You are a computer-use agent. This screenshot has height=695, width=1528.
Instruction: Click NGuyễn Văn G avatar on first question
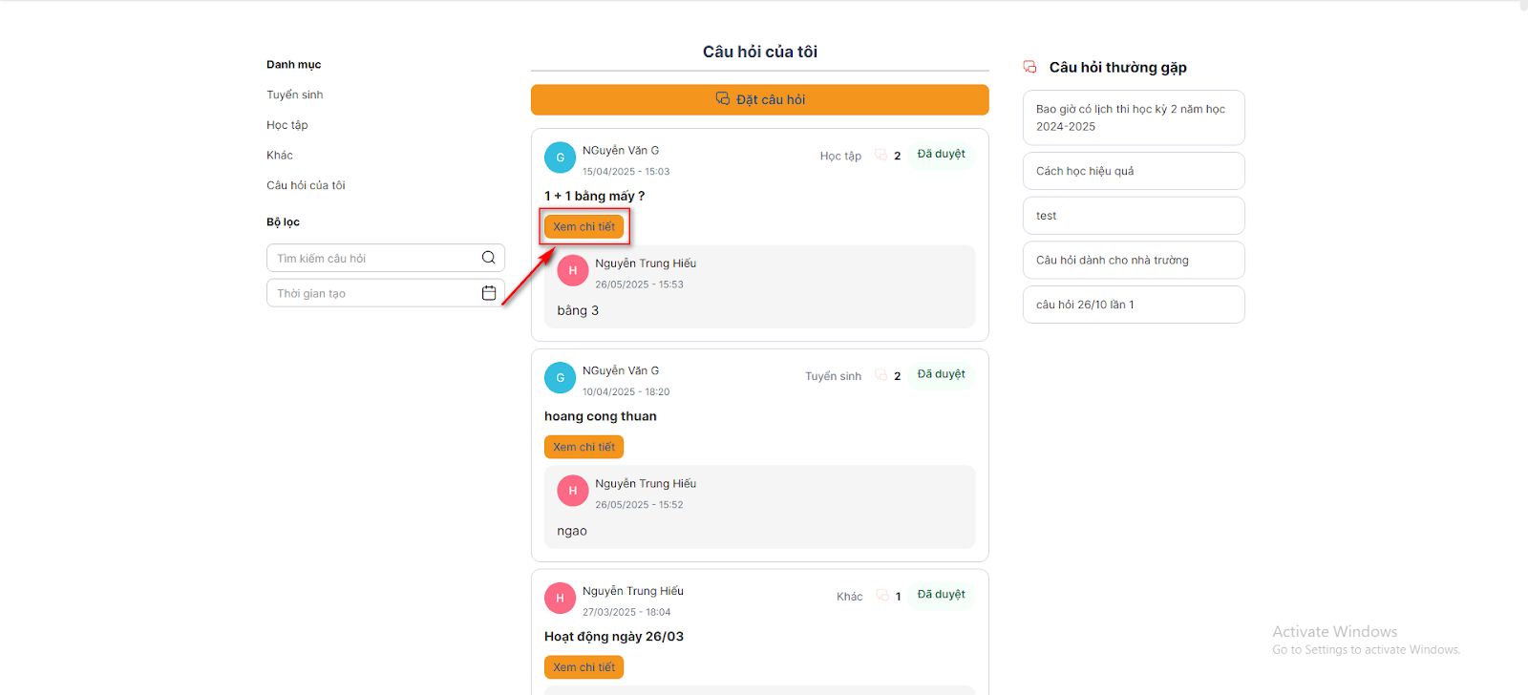pyautogui.click(x=560, y=158)
